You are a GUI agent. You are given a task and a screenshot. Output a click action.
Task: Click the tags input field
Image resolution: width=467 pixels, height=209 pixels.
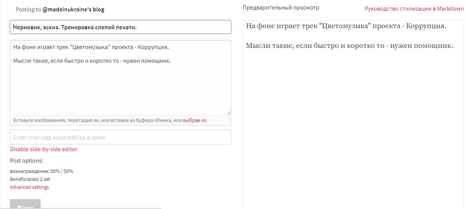coord(121,137)
